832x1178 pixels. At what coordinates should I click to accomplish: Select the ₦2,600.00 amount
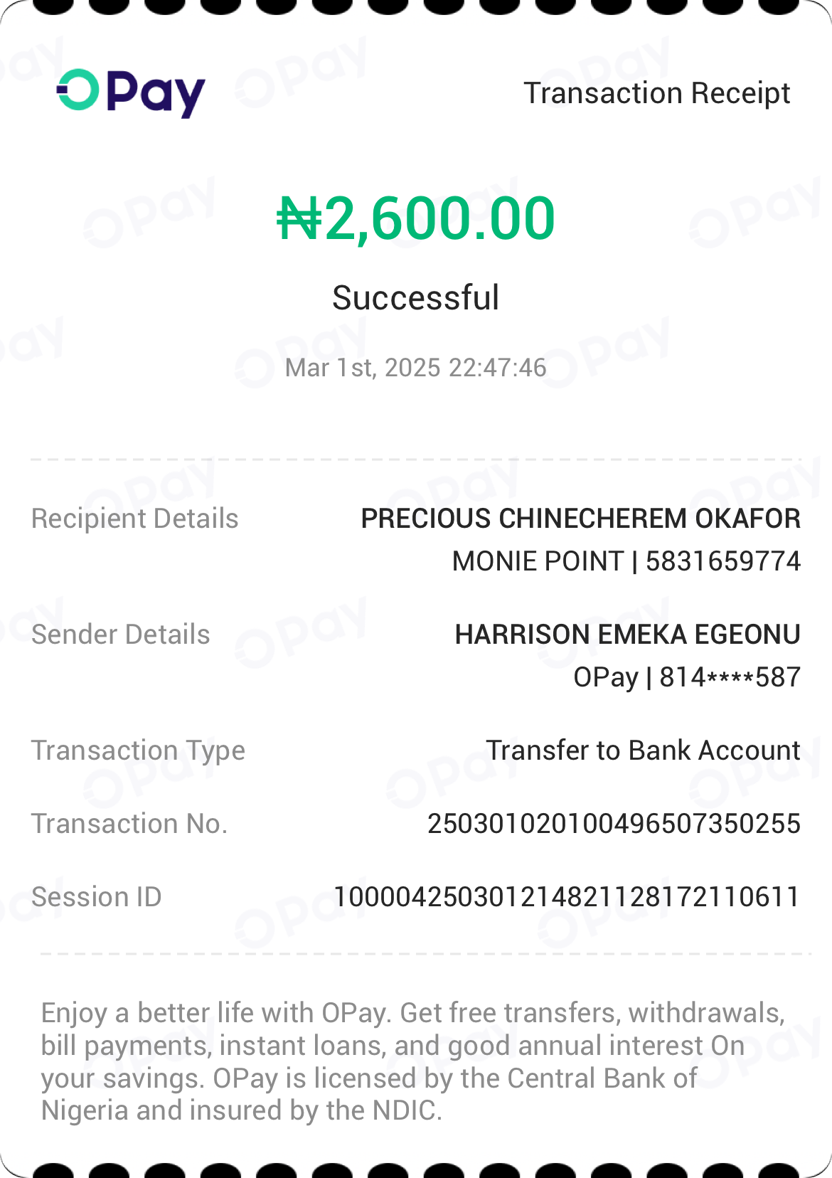[x=416, y=218]
